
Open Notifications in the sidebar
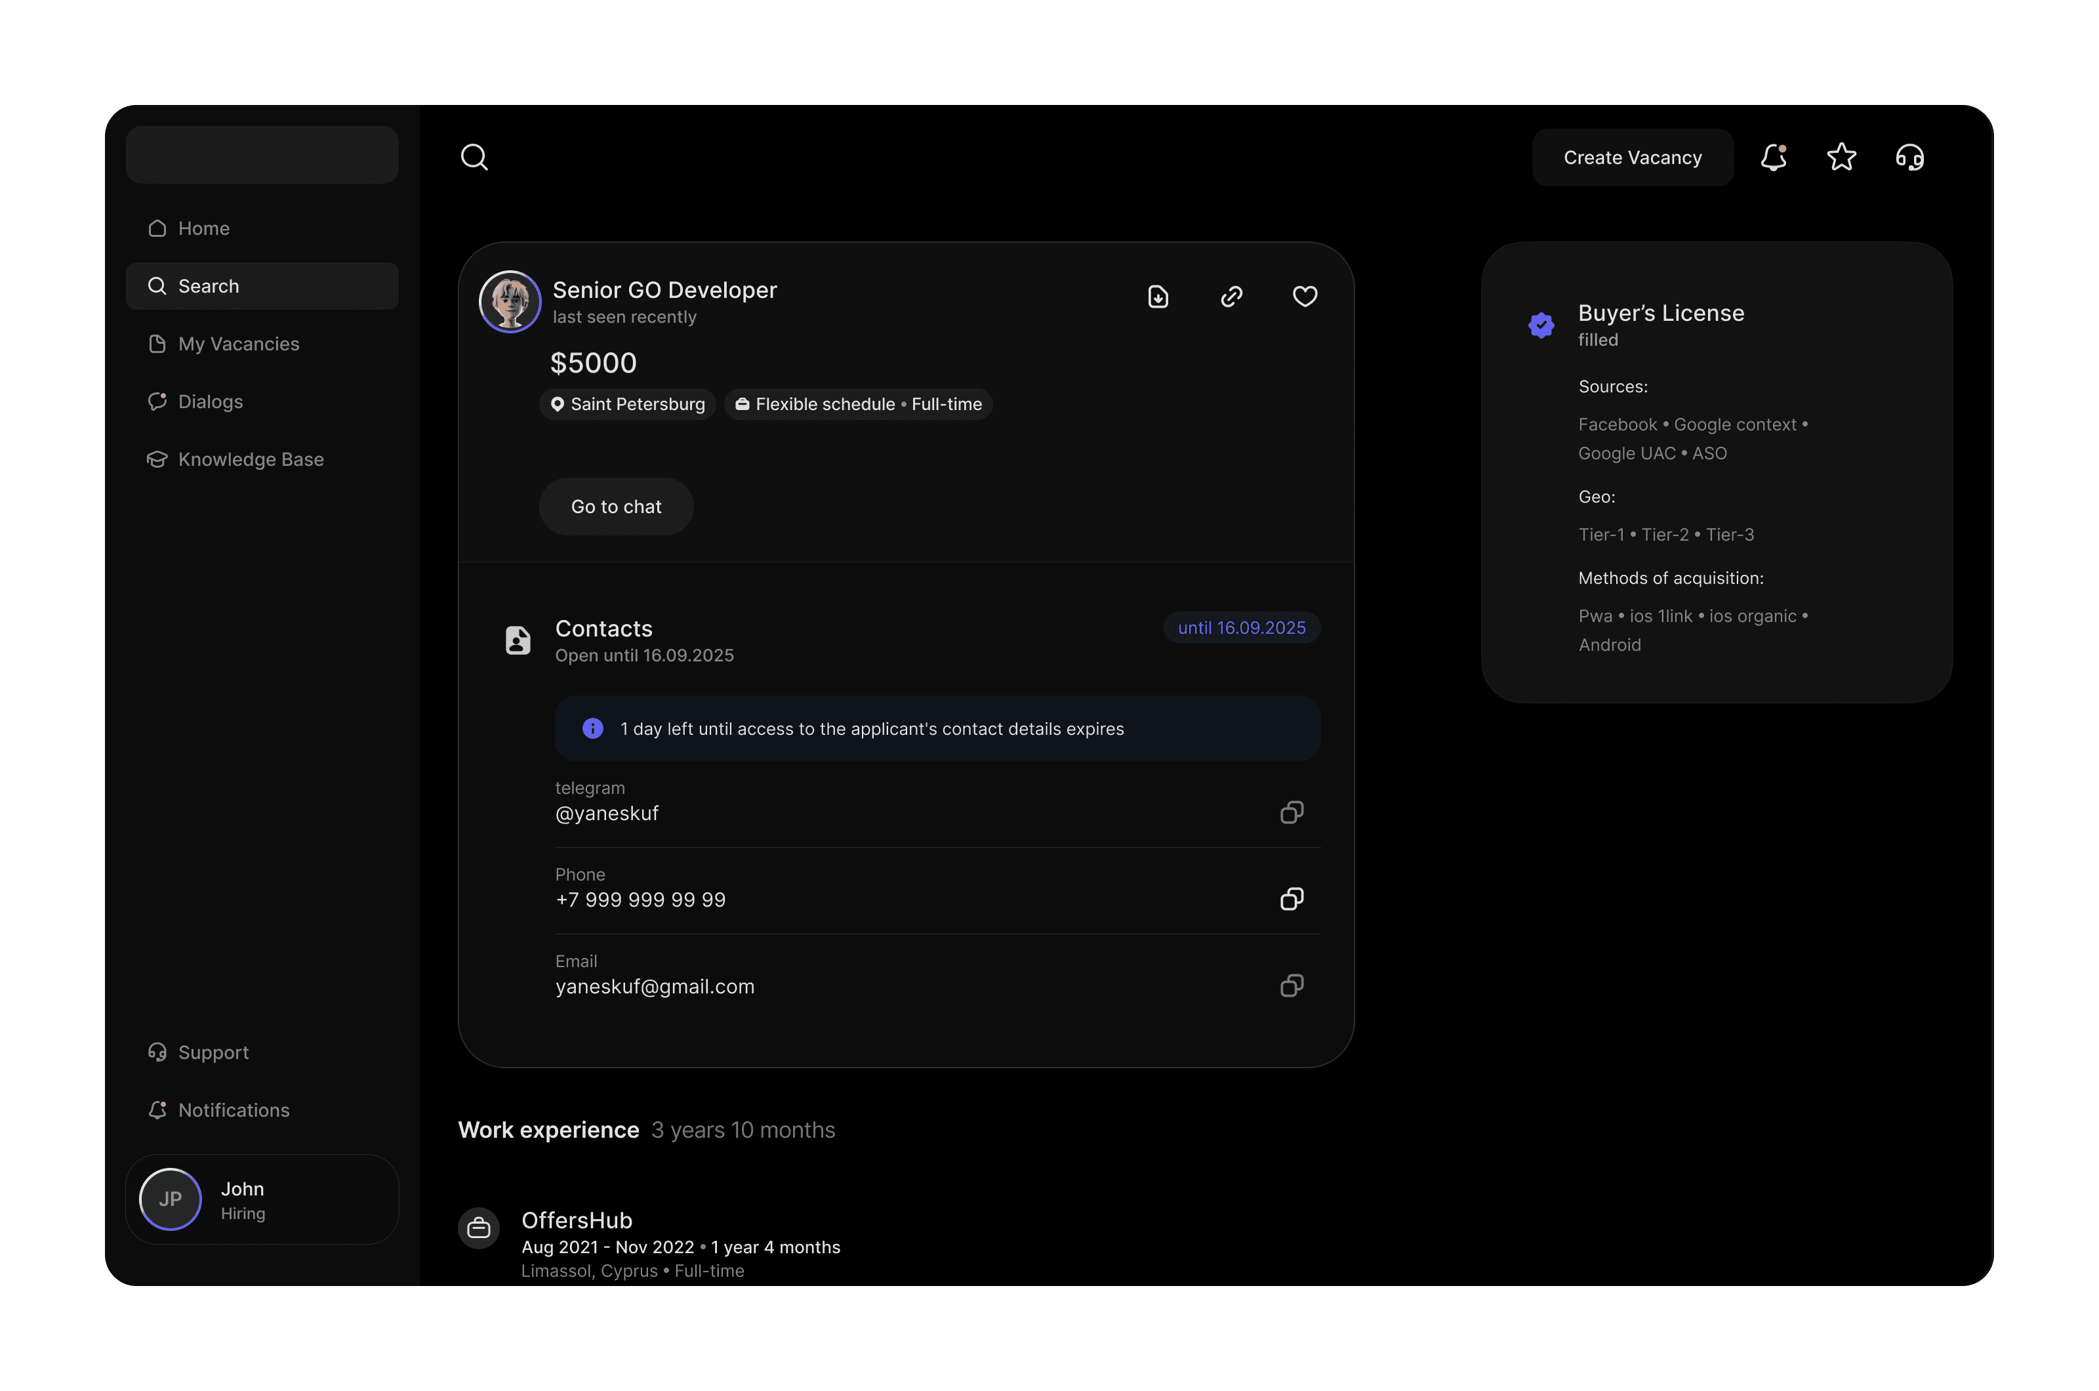234,1110
